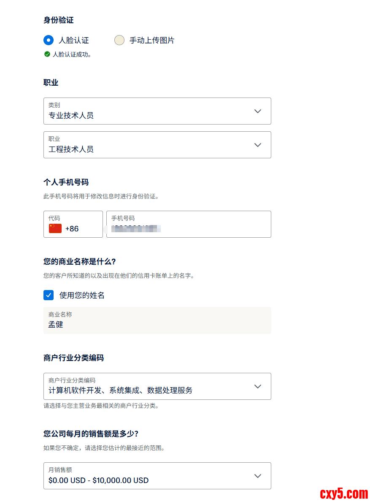
Task: Click the 工程技术人员 occupation value
Action: (x=71, y=149)
